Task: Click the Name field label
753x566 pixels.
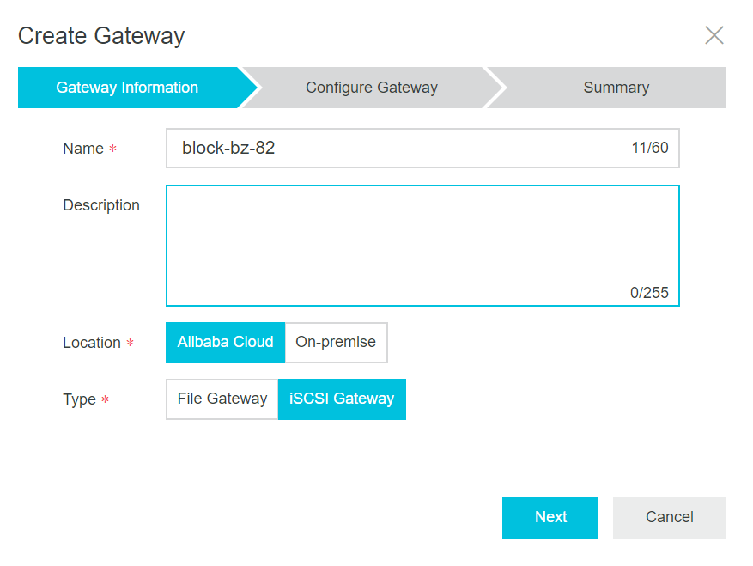Action: coord(83,149)
